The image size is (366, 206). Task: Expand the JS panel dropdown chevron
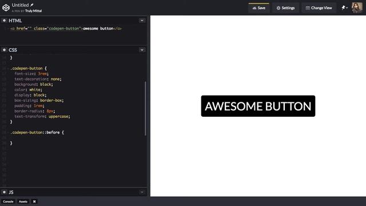[142, 192]
